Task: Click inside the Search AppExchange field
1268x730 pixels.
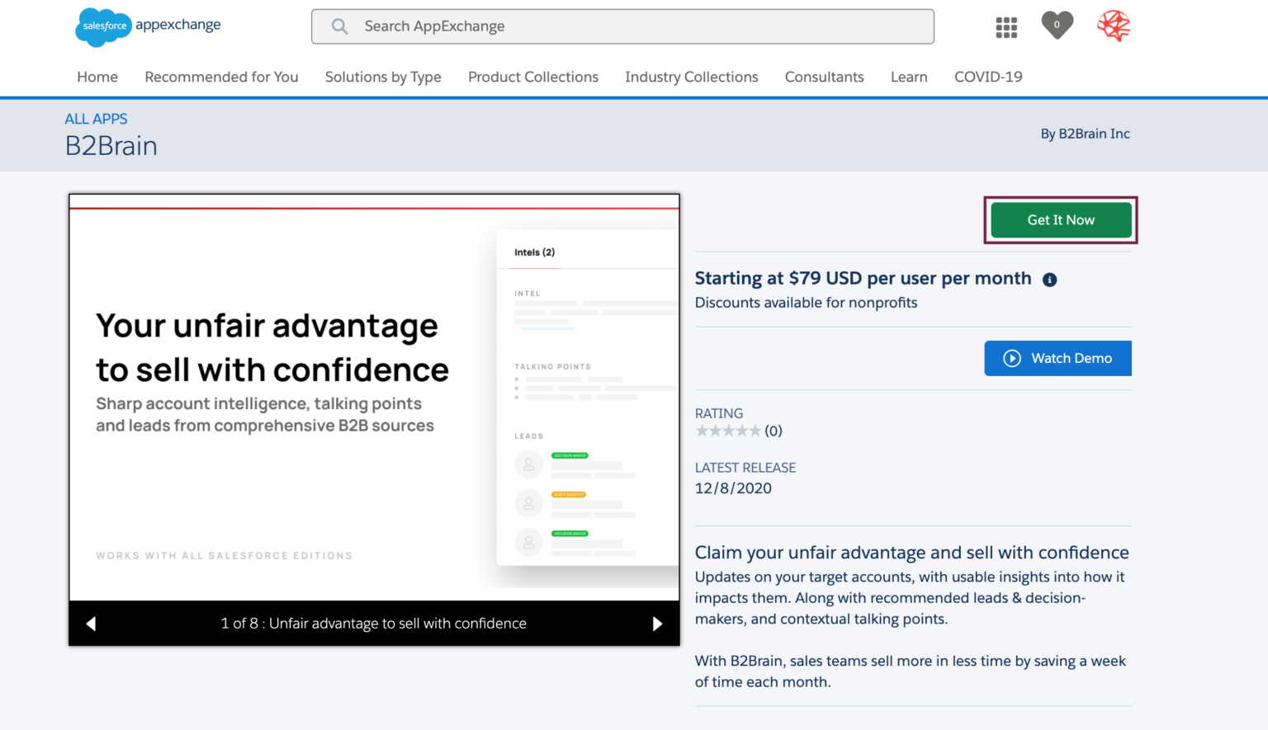Action: [x=622, y=26]
